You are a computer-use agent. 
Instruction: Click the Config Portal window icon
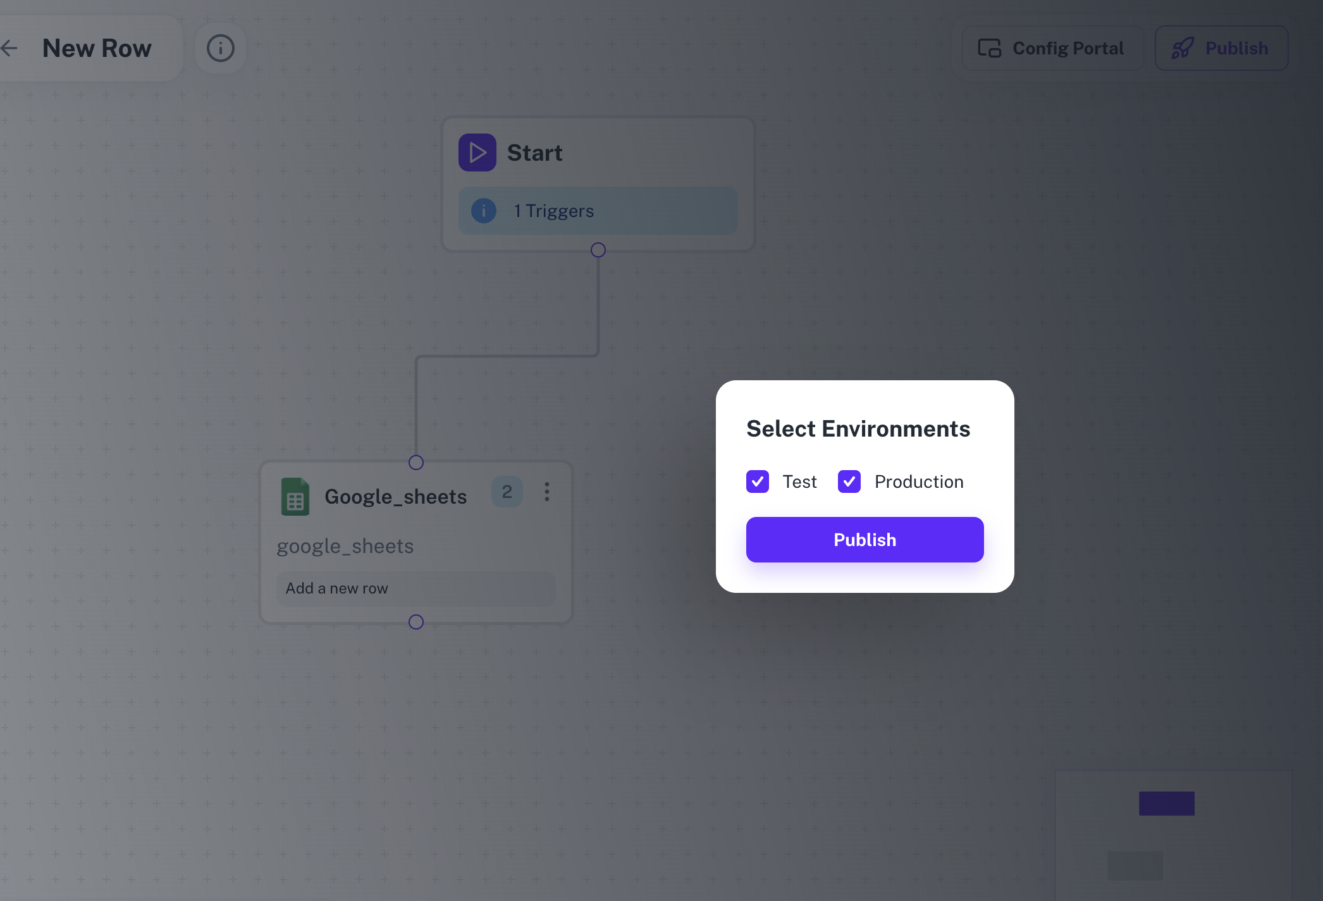(988, 47)
